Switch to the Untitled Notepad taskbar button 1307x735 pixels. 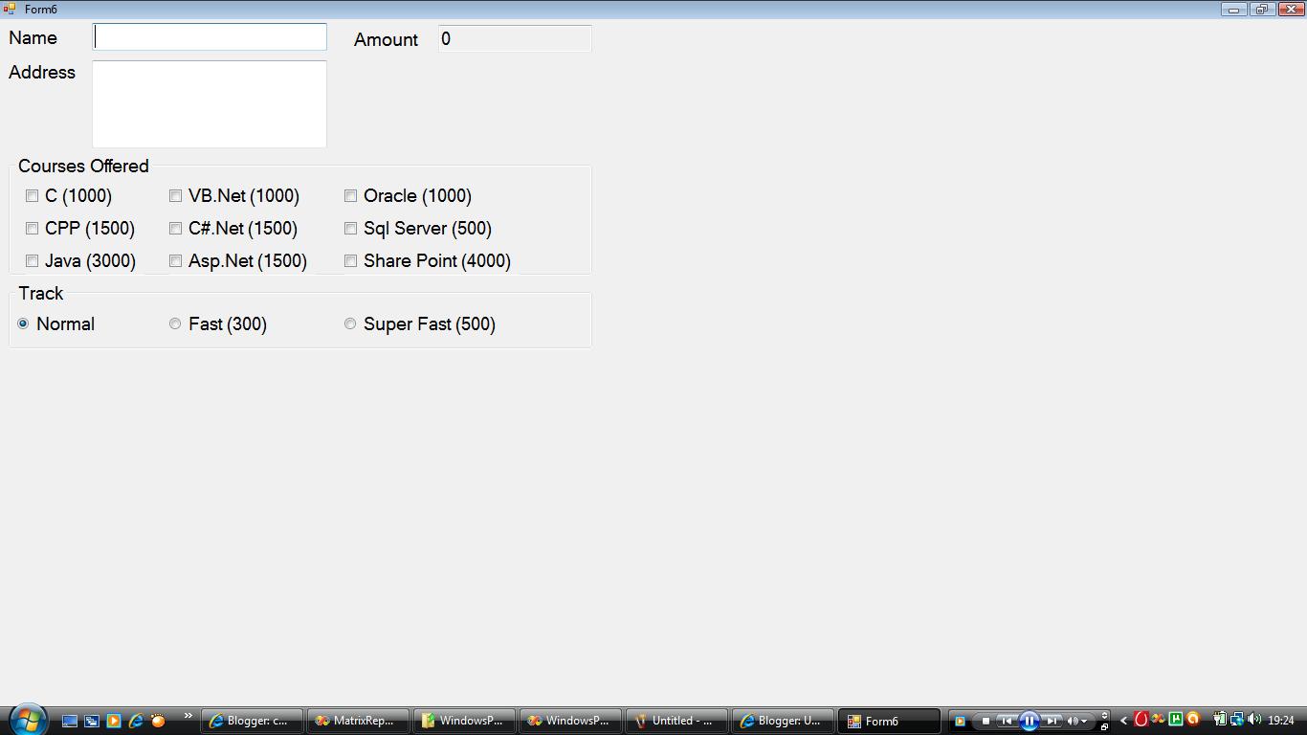pos(676,721)
